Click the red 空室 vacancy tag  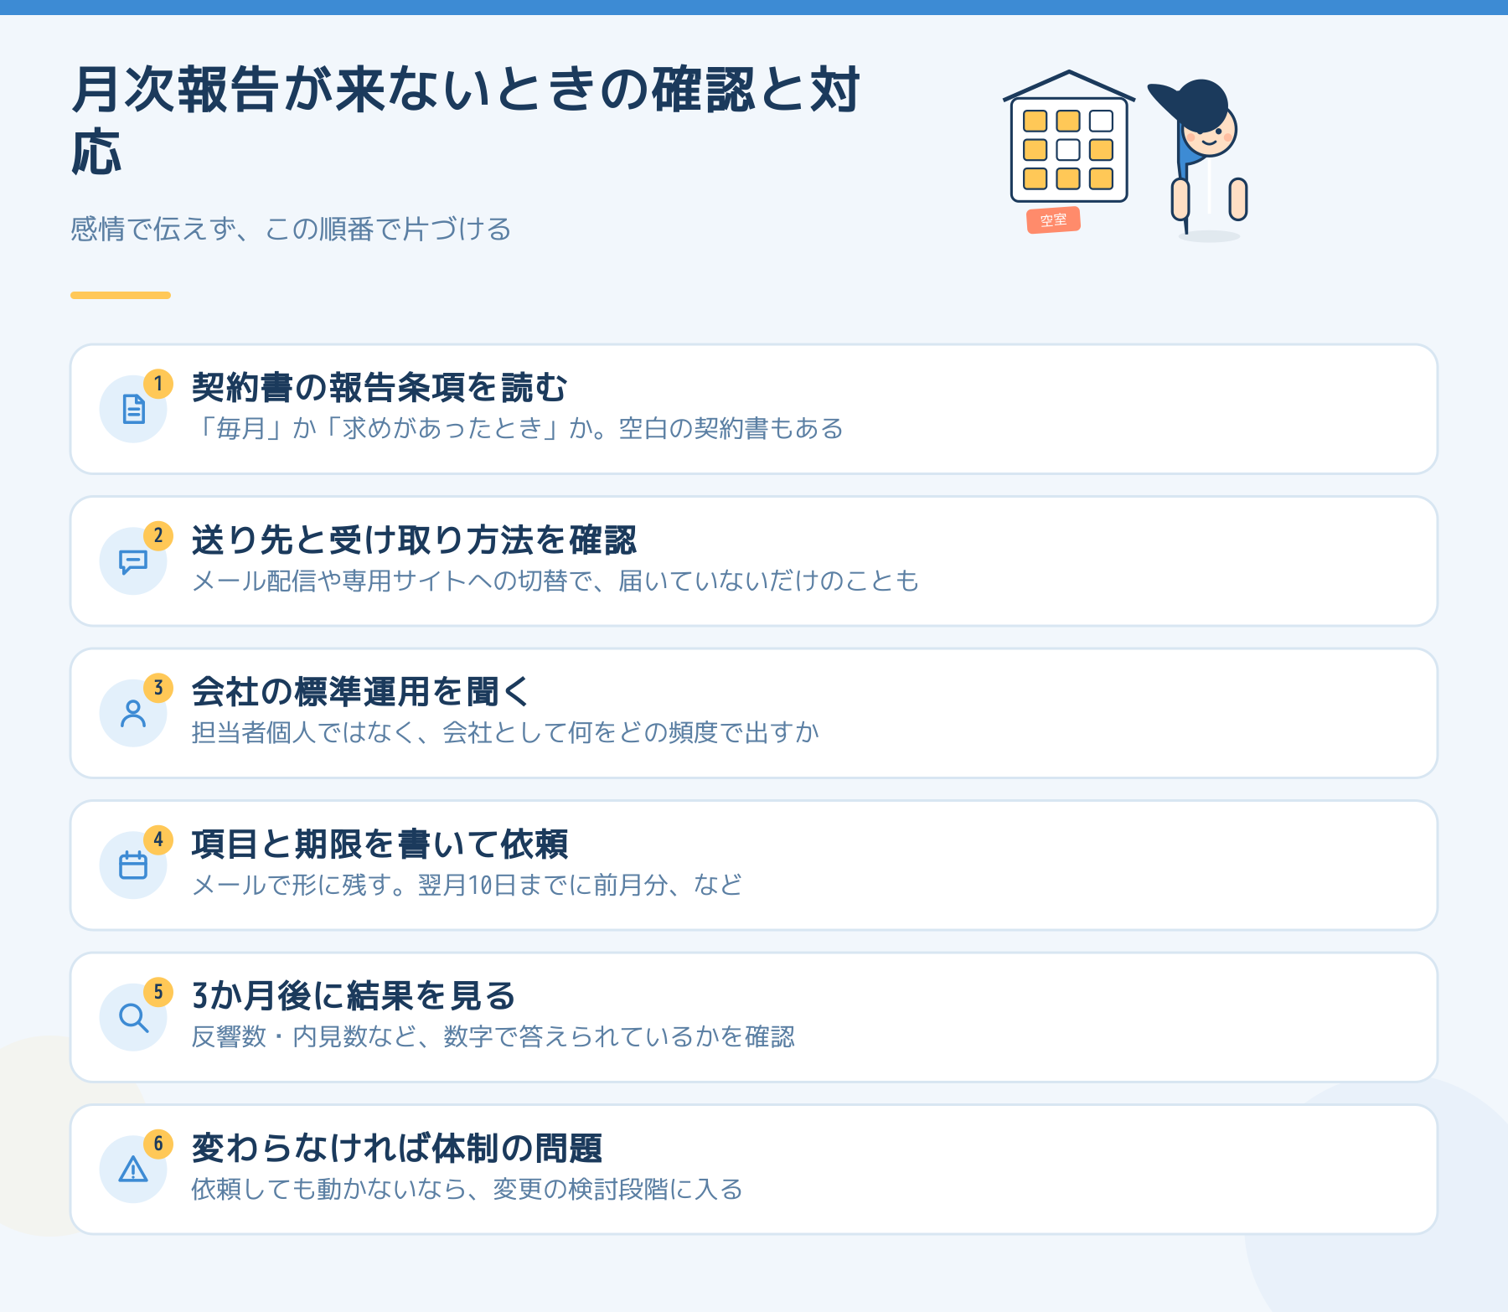coord(1053,220)
